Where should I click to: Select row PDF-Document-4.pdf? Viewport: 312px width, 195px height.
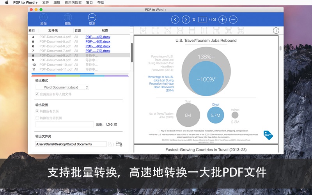click(x=79, y=37)
